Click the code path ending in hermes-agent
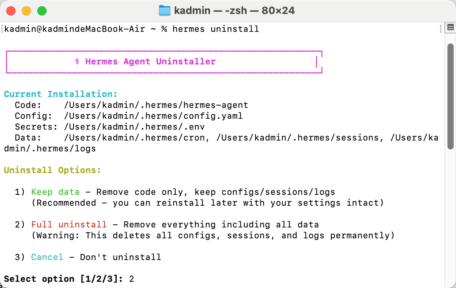Image resolution: width=456 pixels, height=288 pixels. click(x=156, y=105)
